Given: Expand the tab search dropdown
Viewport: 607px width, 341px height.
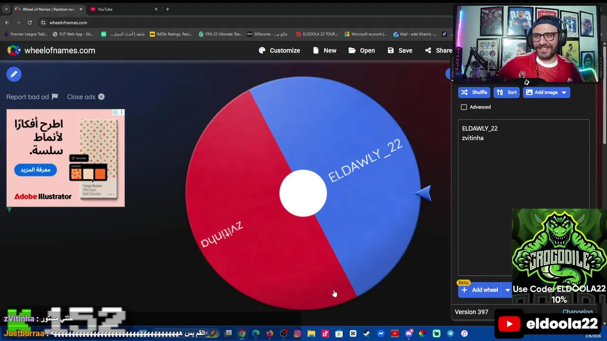Looking at the screenshot, I should [x=6, y=9].
